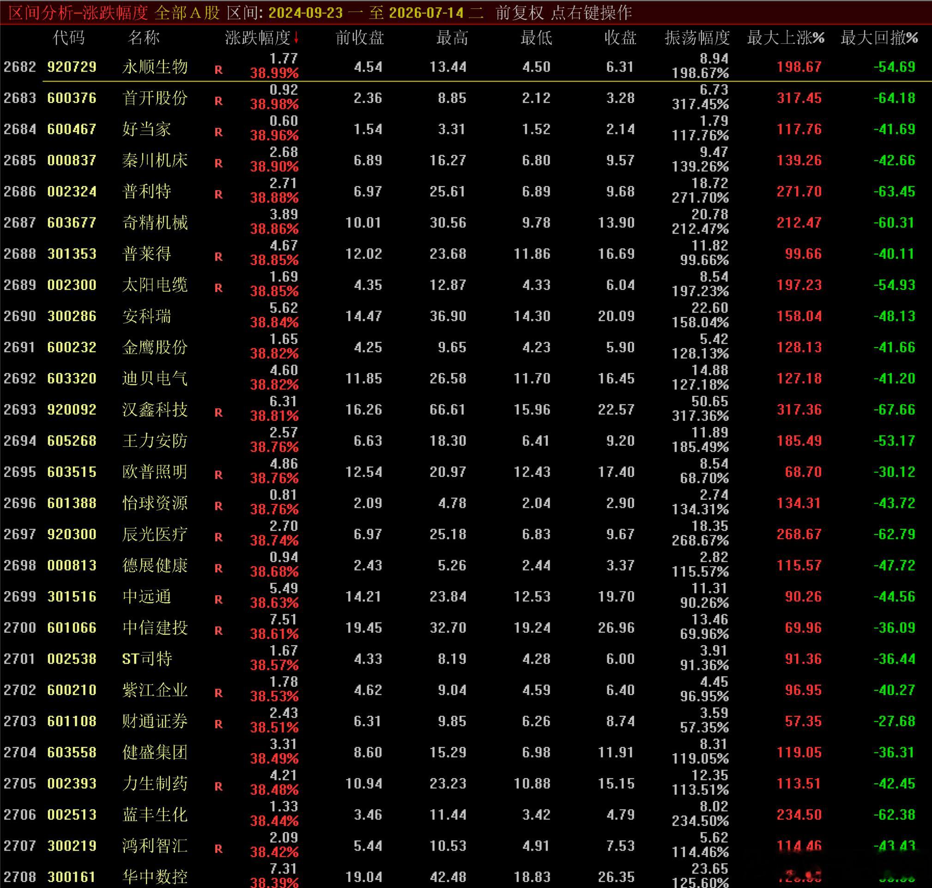Image resolution: width=932 pixels, height=888 pixels.
Task: Click the R marker on 永顺生物 row
Action: [218, 70]
